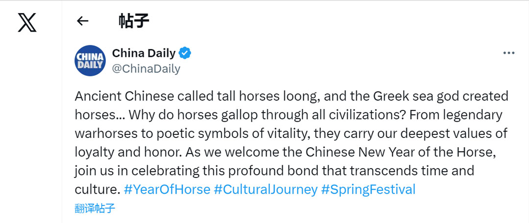Screen dimensions: 529x223
Task: Click the 帖子 page heading
Action: click(134, 21)
